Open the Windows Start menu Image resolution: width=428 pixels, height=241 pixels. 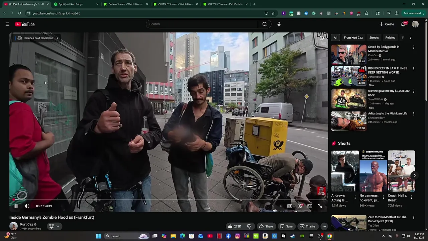98,236
